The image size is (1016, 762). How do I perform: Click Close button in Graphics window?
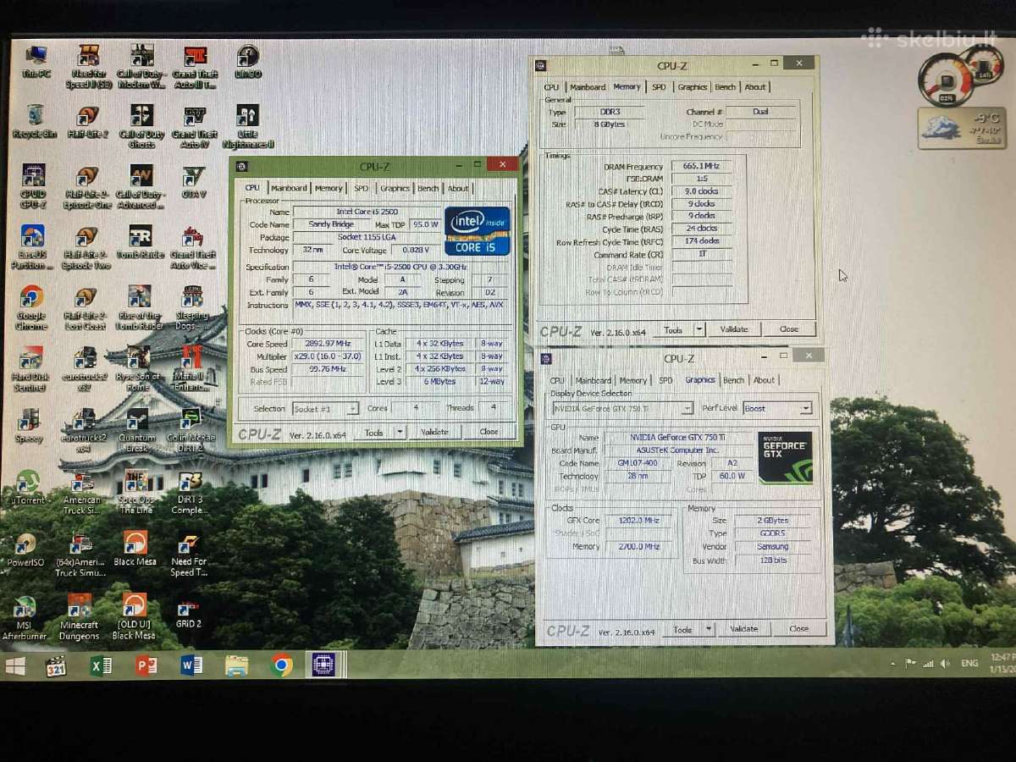pos(799,629)
